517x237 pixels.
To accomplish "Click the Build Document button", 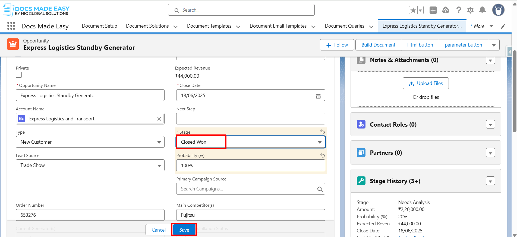I will pos(378,45).
